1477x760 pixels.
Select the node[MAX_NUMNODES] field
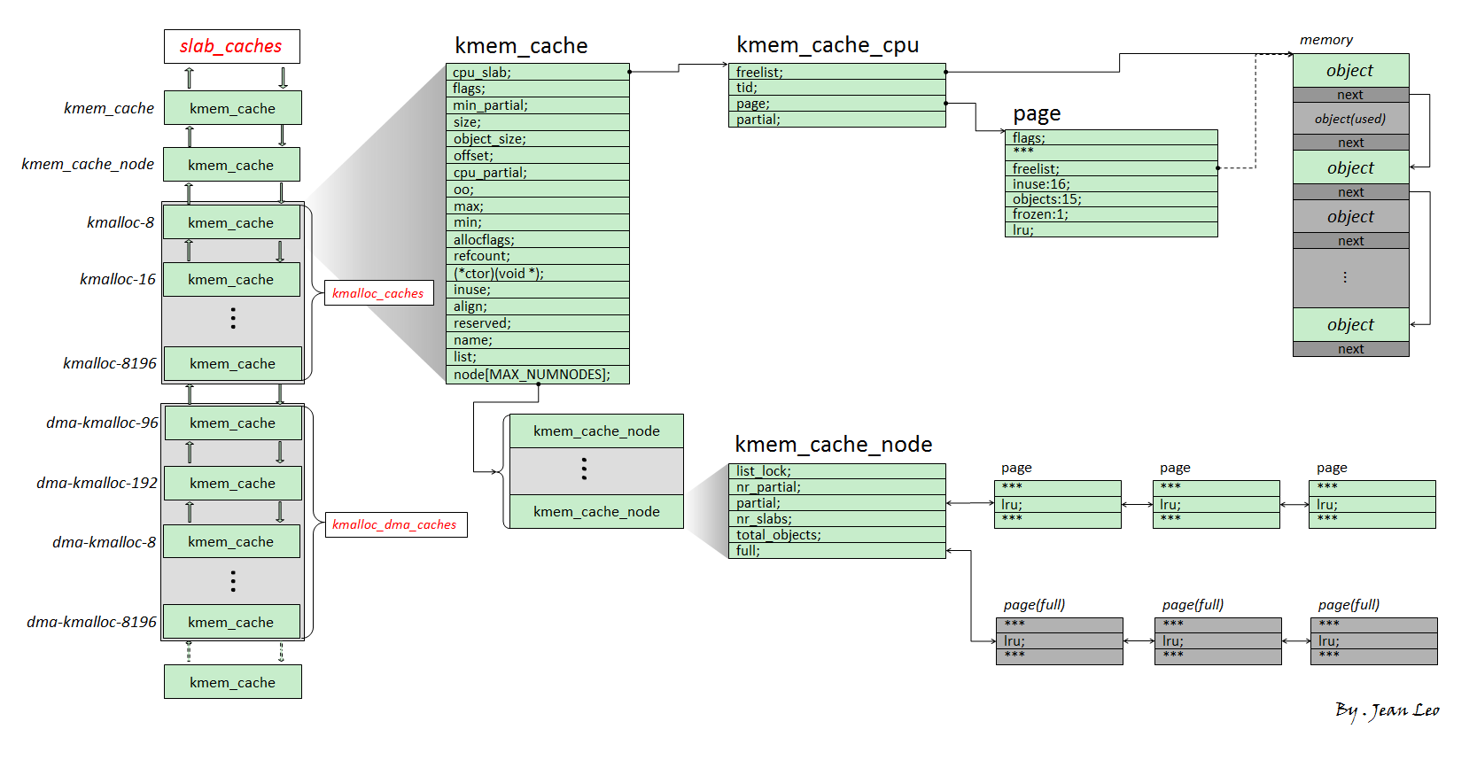coord(537,375)
